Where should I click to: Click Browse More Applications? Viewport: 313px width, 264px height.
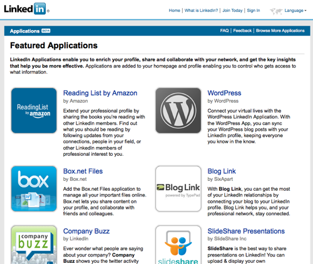pyautogui.click(x=280, y=31)
